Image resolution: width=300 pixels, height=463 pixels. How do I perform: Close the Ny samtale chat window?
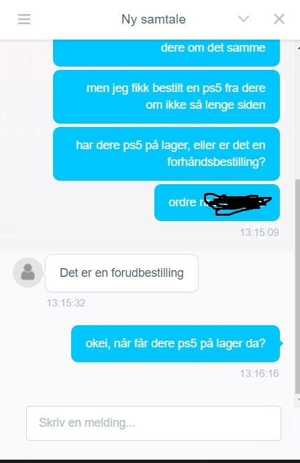coord(279,19)
